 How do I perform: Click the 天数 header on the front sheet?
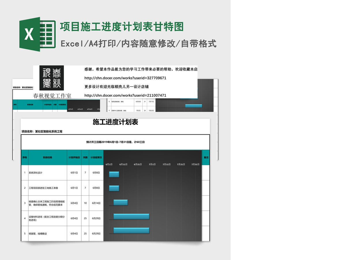[85, 157]
